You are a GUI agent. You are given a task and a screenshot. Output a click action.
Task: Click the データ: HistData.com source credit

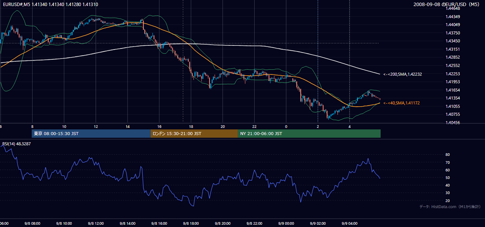(450, 207)
